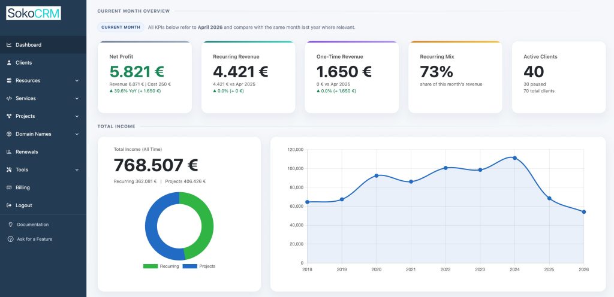614x297 pixels.
Task: Click the Resources server icon
Action: tap(9, 80)
